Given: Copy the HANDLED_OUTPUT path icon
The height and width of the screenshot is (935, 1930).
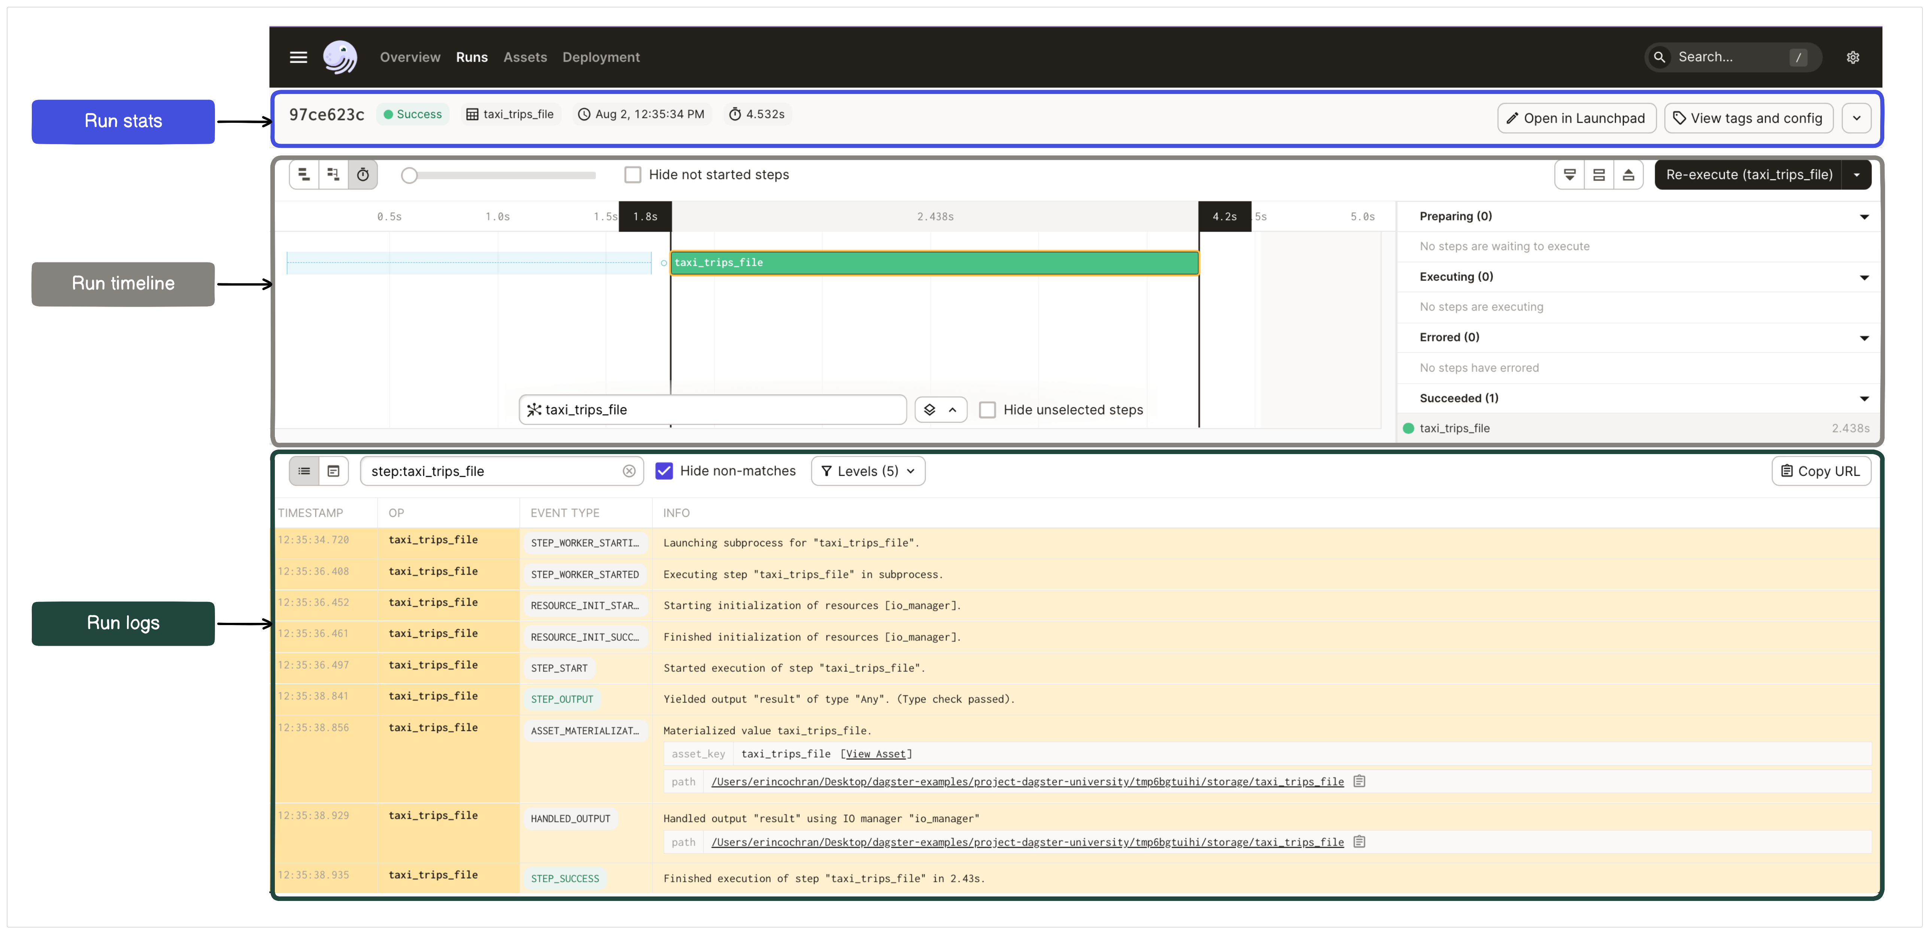Looking at the screenshot, I should click(x=1359, y=841).
